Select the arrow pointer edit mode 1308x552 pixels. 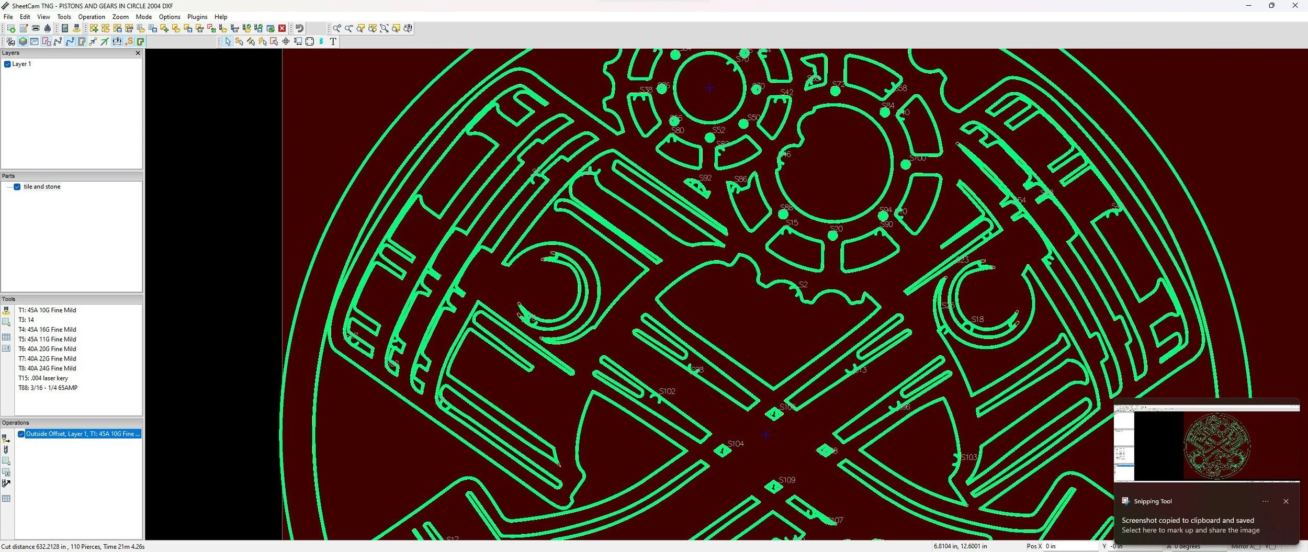(x=228, y=41)
